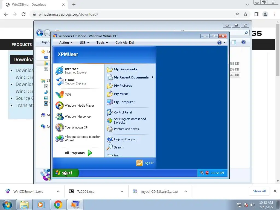Screen dimensions: 280x210
Task: Click Chrome share page icon
Action: click(237, 14)
